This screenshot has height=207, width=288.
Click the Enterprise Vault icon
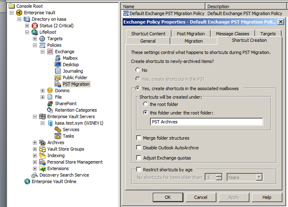point(19,13)
